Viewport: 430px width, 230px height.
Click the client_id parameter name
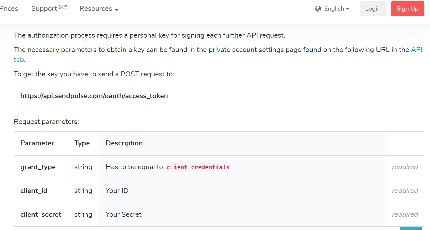click(34, 191)
